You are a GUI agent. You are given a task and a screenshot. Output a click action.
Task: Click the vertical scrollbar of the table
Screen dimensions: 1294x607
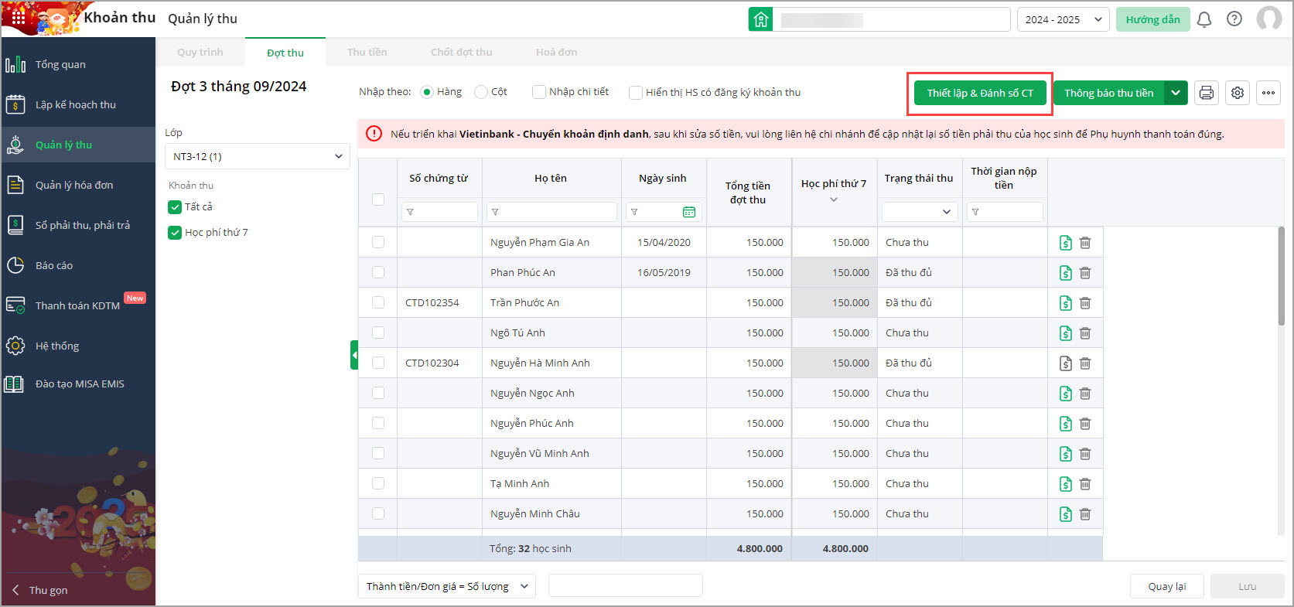[x=1281, y=275]
